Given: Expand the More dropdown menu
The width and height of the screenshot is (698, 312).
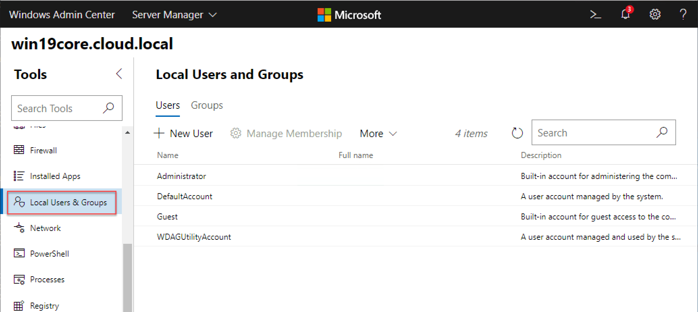Looking at the screenshot, I should coord(378,134).
